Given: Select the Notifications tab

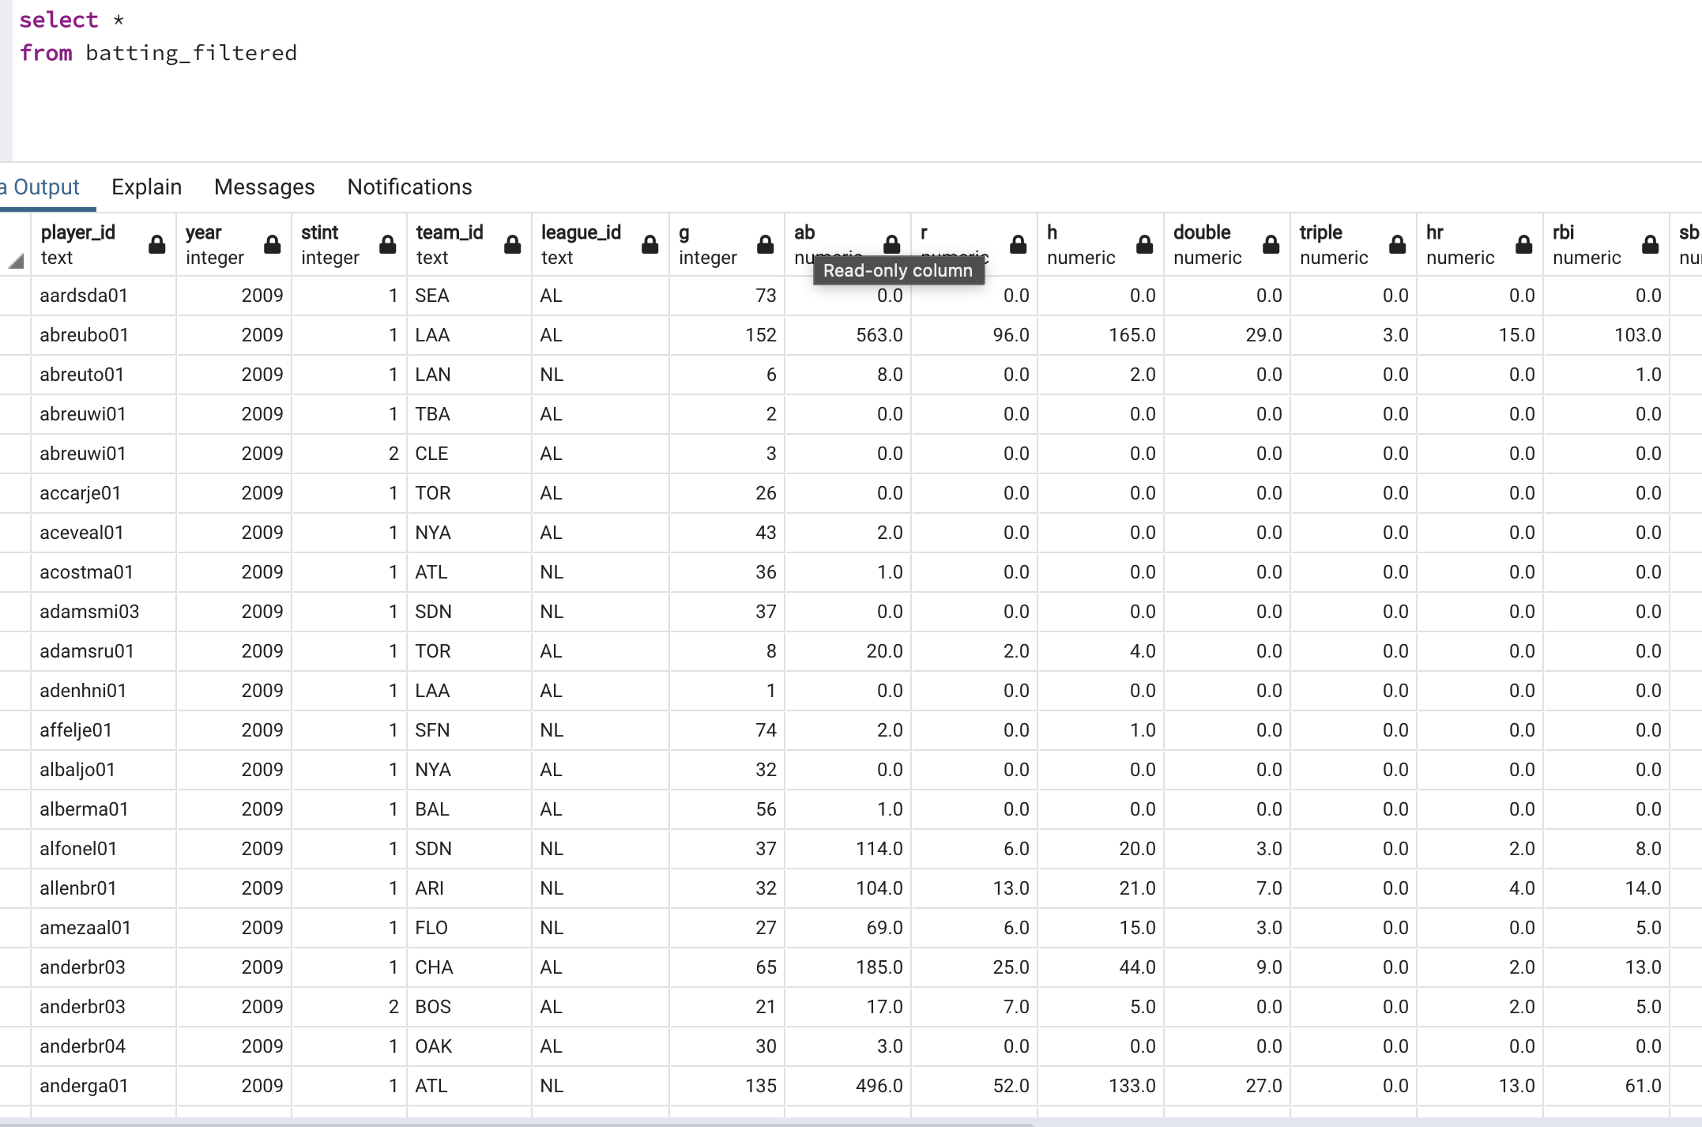Looking at the screenshot, I should (x=409, y=187).
